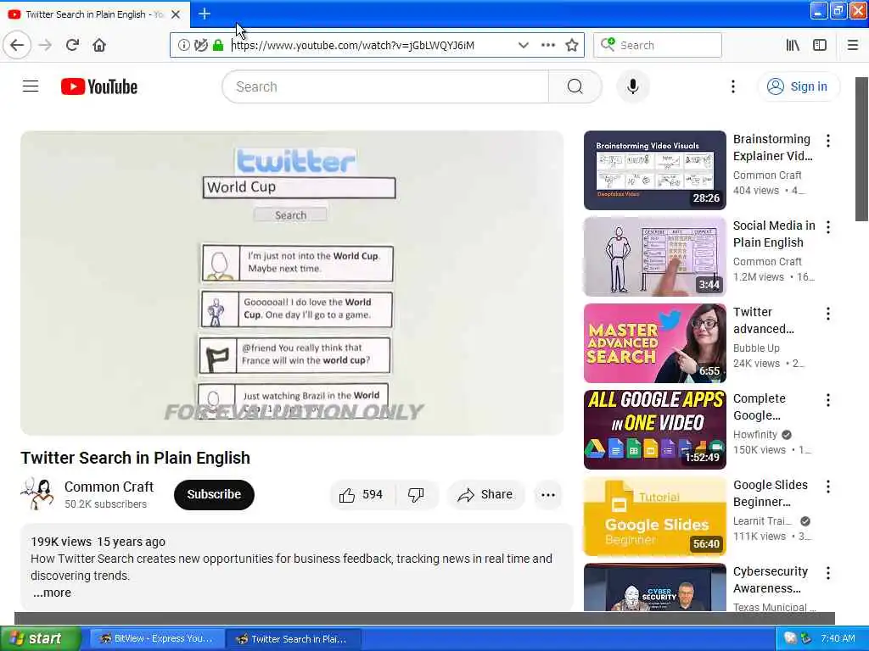Screen dimensions: 869x651
Task: Click the YouTube logo
Action: click(x=99, y=87)
